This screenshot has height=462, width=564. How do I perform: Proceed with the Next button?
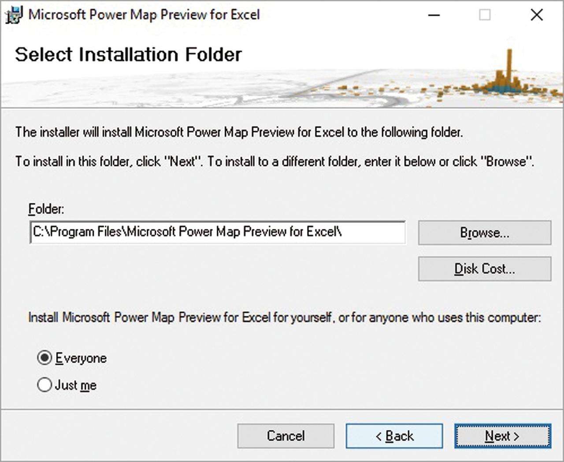click(x=502, y=436)
